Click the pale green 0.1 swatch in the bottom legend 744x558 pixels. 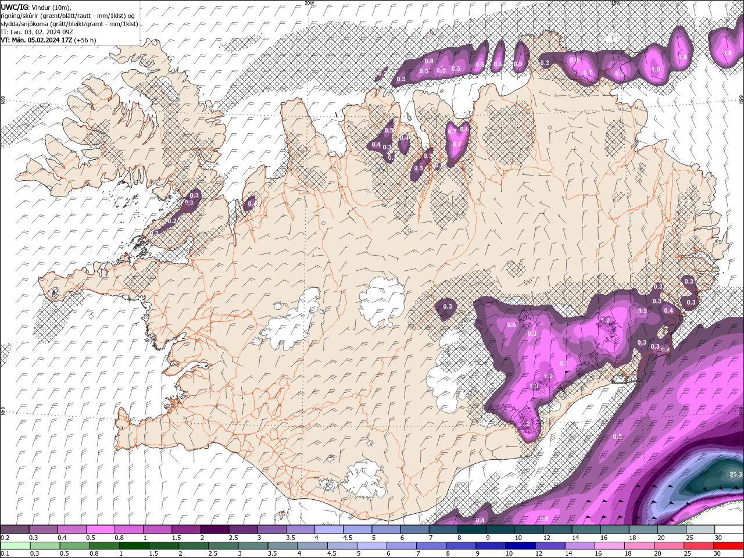[x=15, y=546]
